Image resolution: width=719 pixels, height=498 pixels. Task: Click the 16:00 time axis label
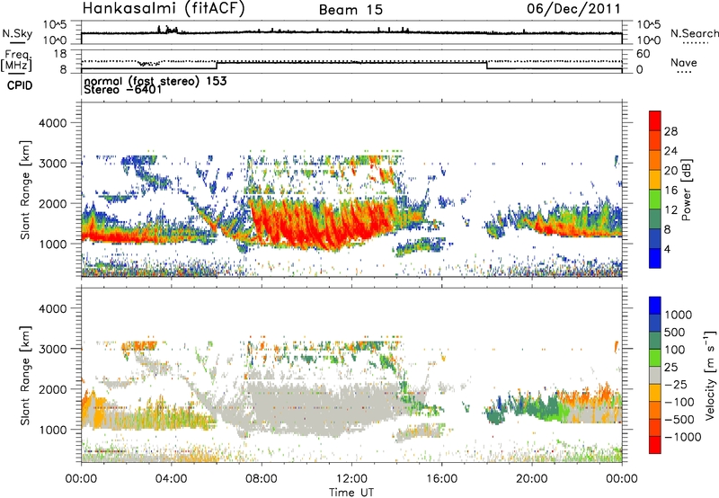coord(441,478)
